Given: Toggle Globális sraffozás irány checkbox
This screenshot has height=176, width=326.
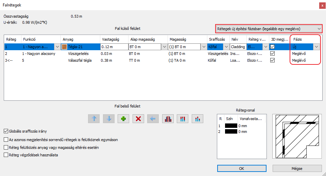Looking at the screenshot, I should (6, 131).
